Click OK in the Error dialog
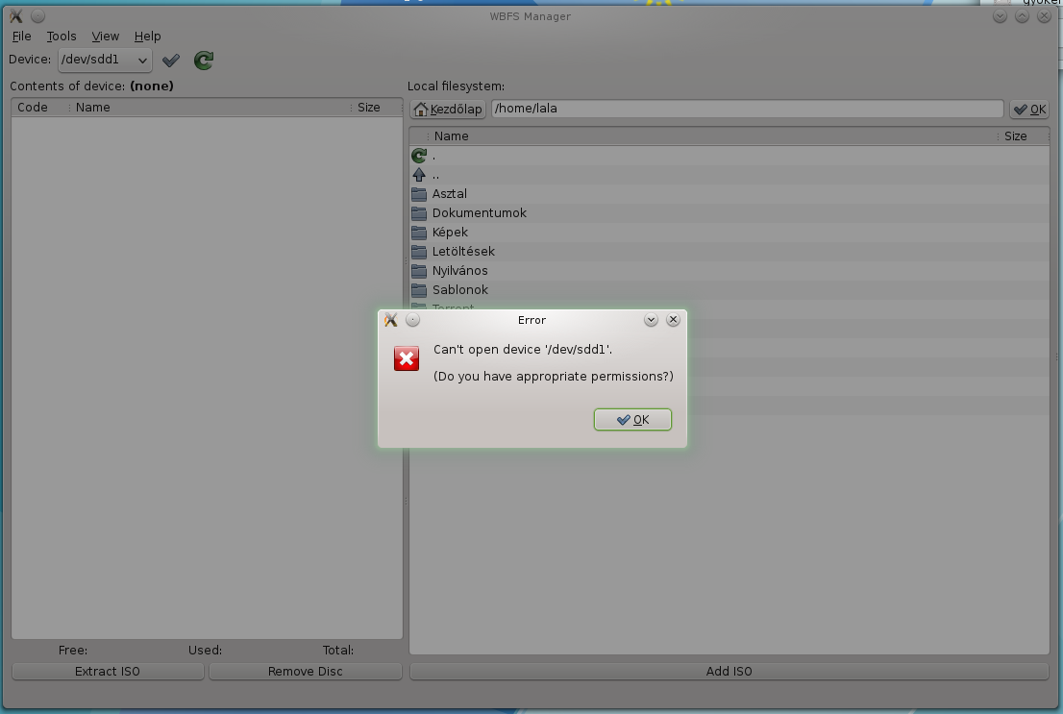The height and width of the screenshot is (714, 1063). coord(632,420)
